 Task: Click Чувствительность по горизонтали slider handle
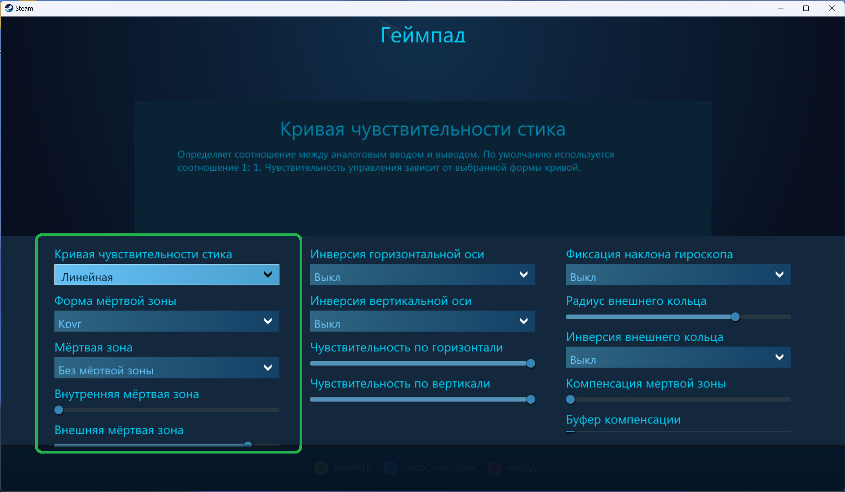click(x=530, y=363)
